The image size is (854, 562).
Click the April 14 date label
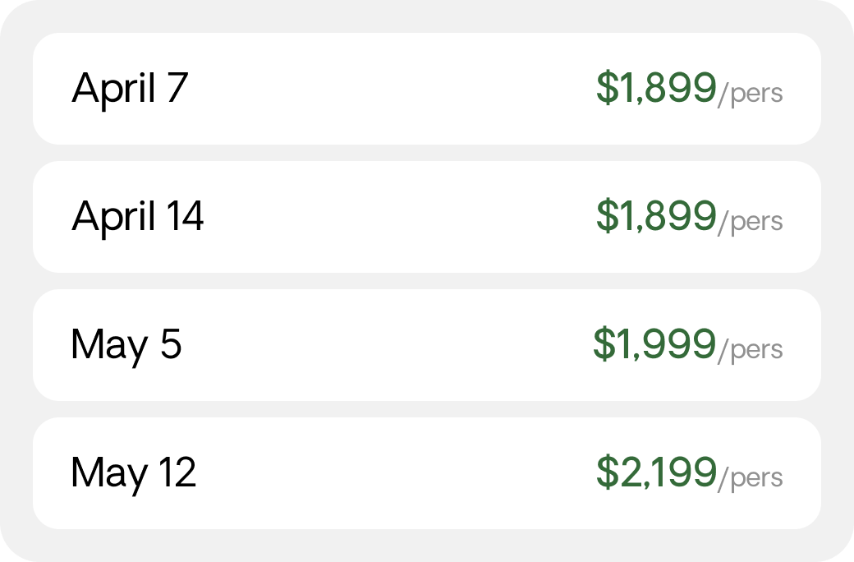(138, 217)
